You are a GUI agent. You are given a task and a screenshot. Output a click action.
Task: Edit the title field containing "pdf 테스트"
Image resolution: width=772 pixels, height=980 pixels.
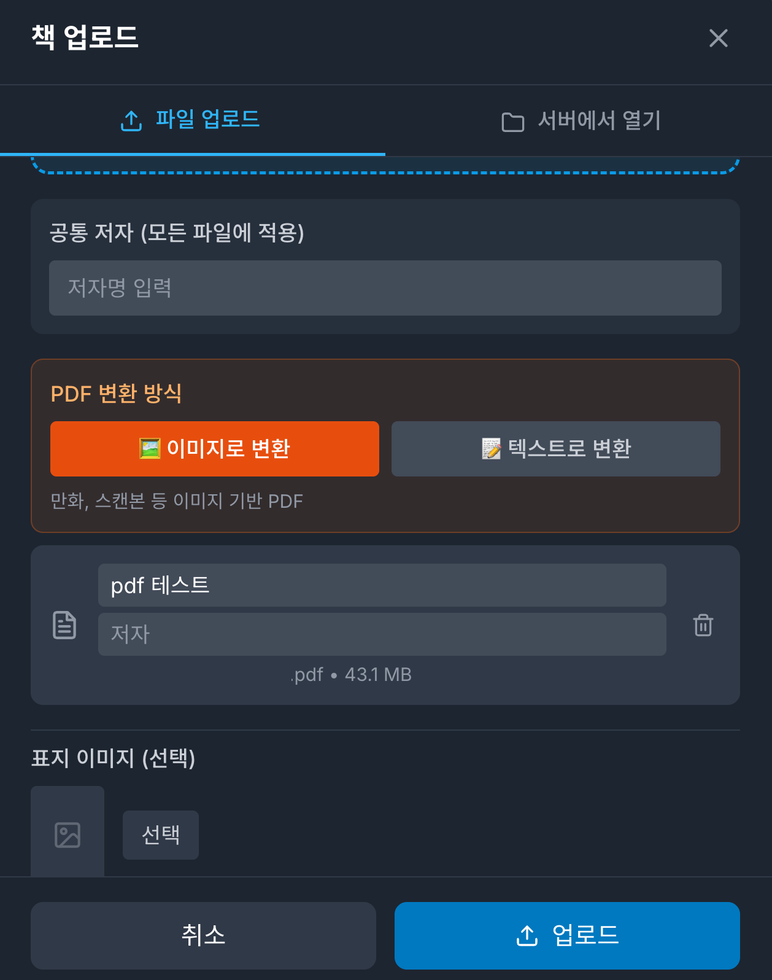(x=382, y=585)
